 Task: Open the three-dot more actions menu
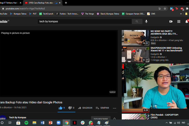(x=114, y=108)
